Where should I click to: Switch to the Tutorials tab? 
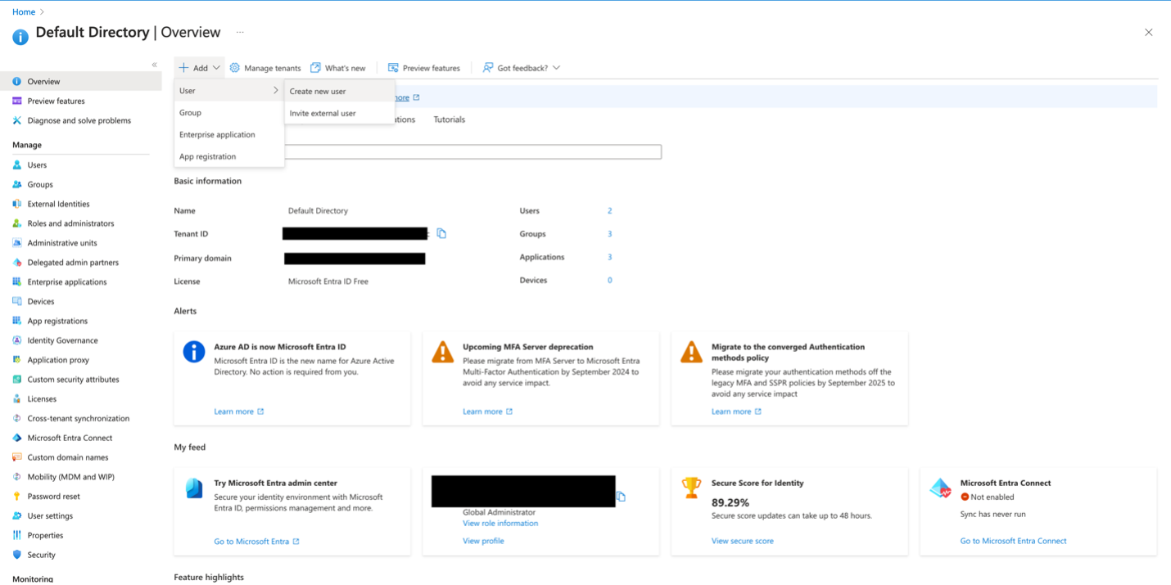pyautogui.click(x=449, y=119)
